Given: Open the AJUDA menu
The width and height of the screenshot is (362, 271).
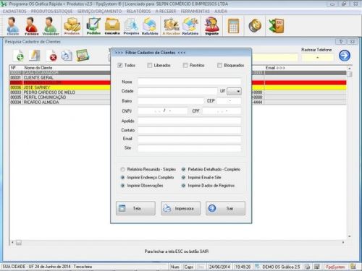Looking at the screenshot, I should coord(221,12).
